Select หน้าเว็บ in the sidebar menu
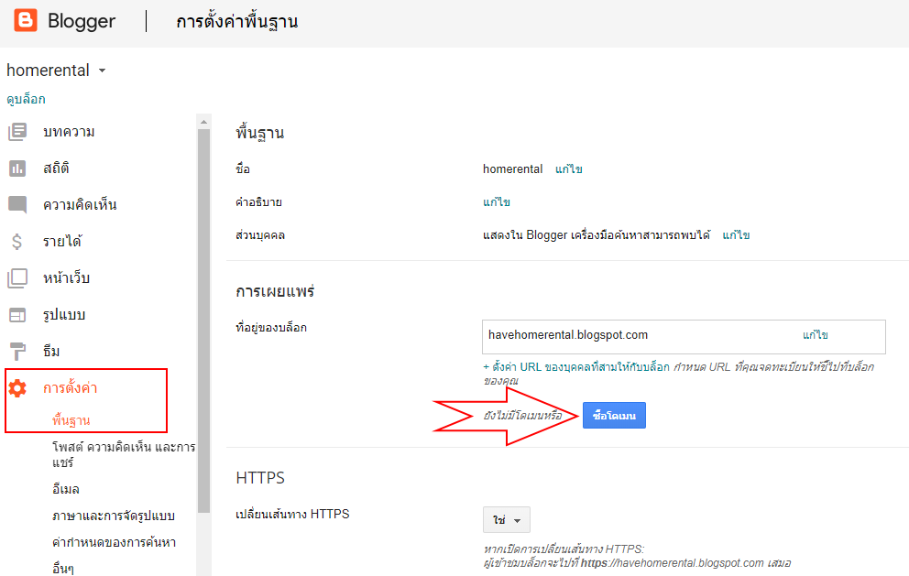The width and height of the screenshot is (909, 576). (67, 278)
